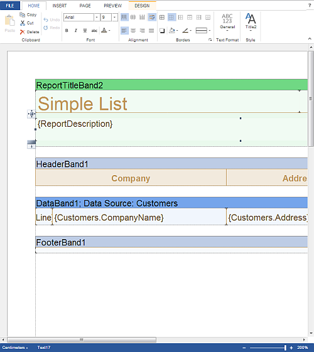
Task: Click the zoom in plus button
Action: tap(291, 348)
